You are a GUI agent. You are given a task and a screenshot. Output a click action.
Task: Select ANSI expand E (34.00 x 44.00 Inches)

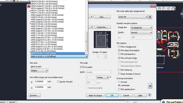pyautogui.click(x=47, y=15)
